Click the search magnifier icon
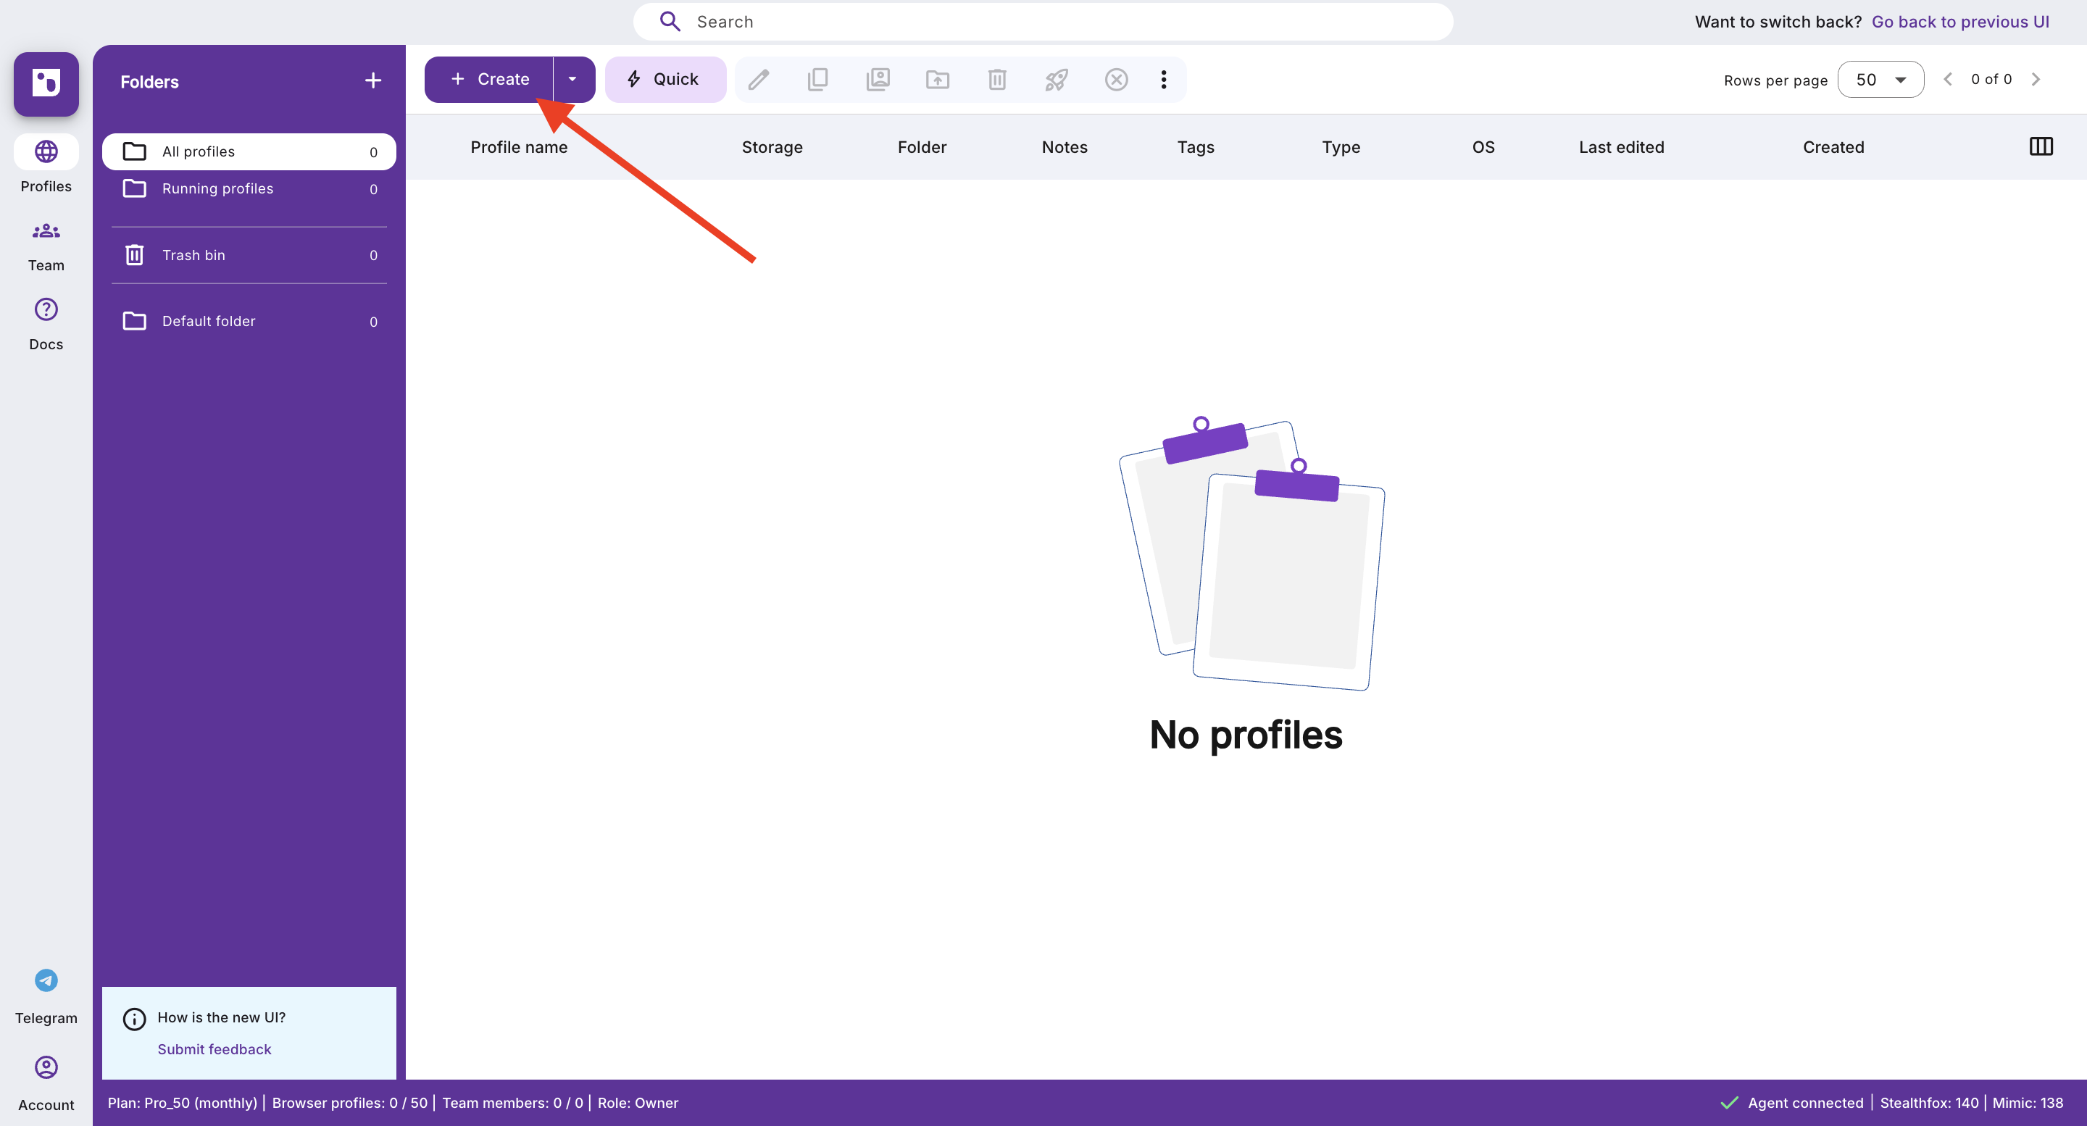 pyautogui.click(x=670, y=22)
